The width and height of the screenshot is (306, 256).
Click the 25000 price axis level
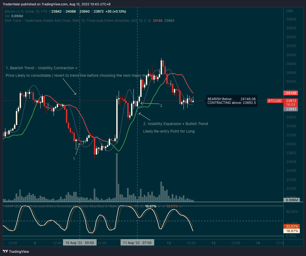(x=291, y=55)
